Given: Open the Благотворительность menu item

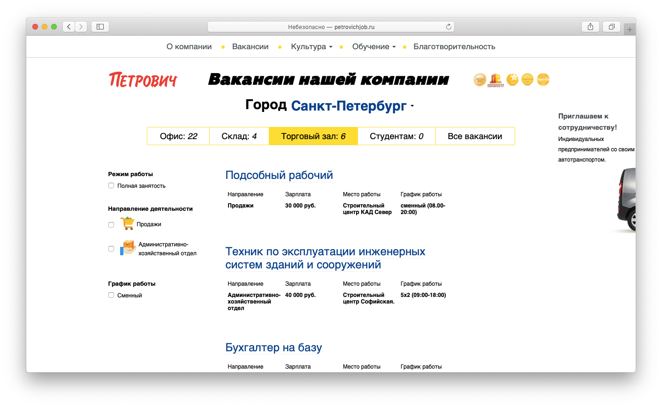Looking at the screenshot, I should [454, 47].
